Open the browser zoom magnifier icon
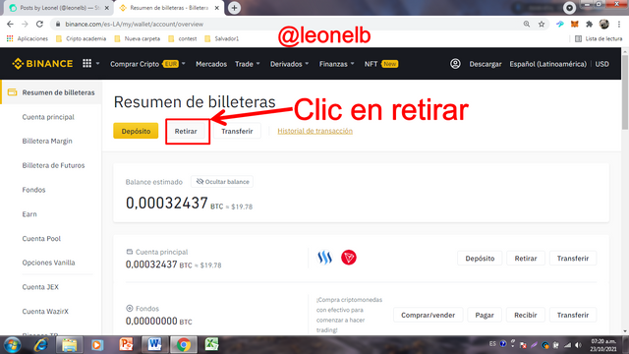The height and width of the screenshot is (354, 629). (x=527, y=24)
